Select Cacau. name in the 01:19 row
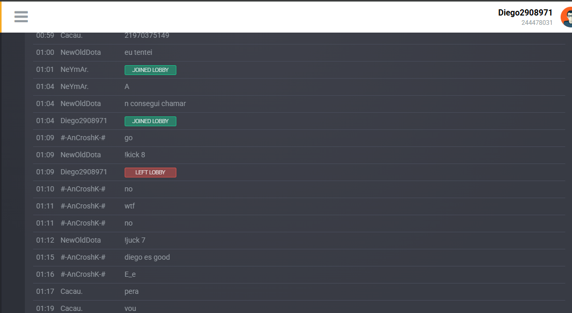The image size is (572, 313). coord(71,309)
